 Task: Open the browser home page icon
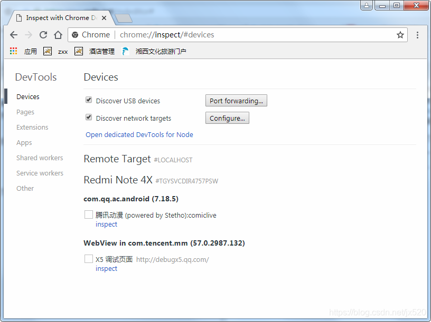[58, 35]
